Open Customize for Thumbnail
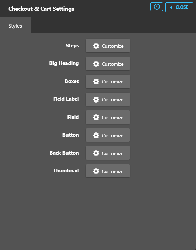This screenshot has height=250, width=196. click(108, 171)
